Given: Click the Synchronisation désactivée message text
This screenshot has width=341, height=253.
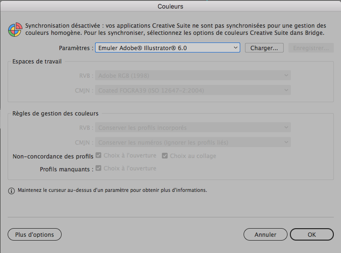Looking at the screenshot, I should [176, 29].
